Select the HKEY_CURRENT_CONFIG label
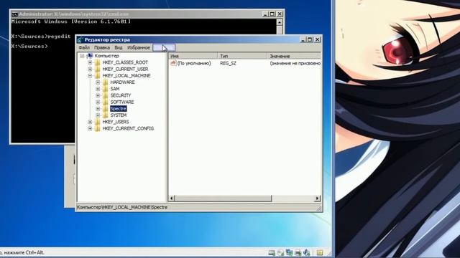 [128, 128]
